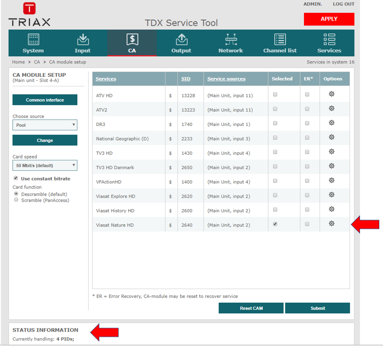Go to CA in breadcrumb
The width and height of the screenshot is (383, 346).
pos(37,62)
